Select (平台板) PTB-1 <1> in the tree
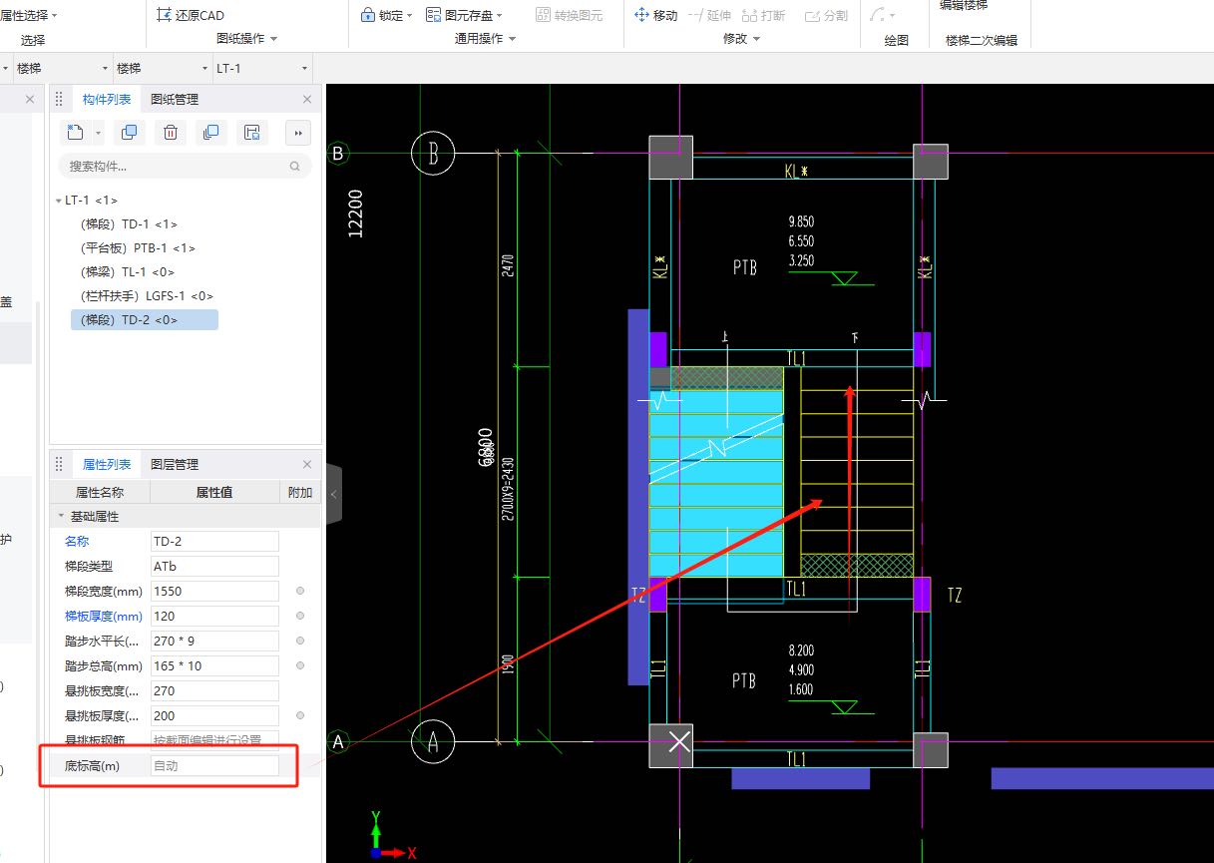Viewport: 1214px width, 863px height. (138, 248)
